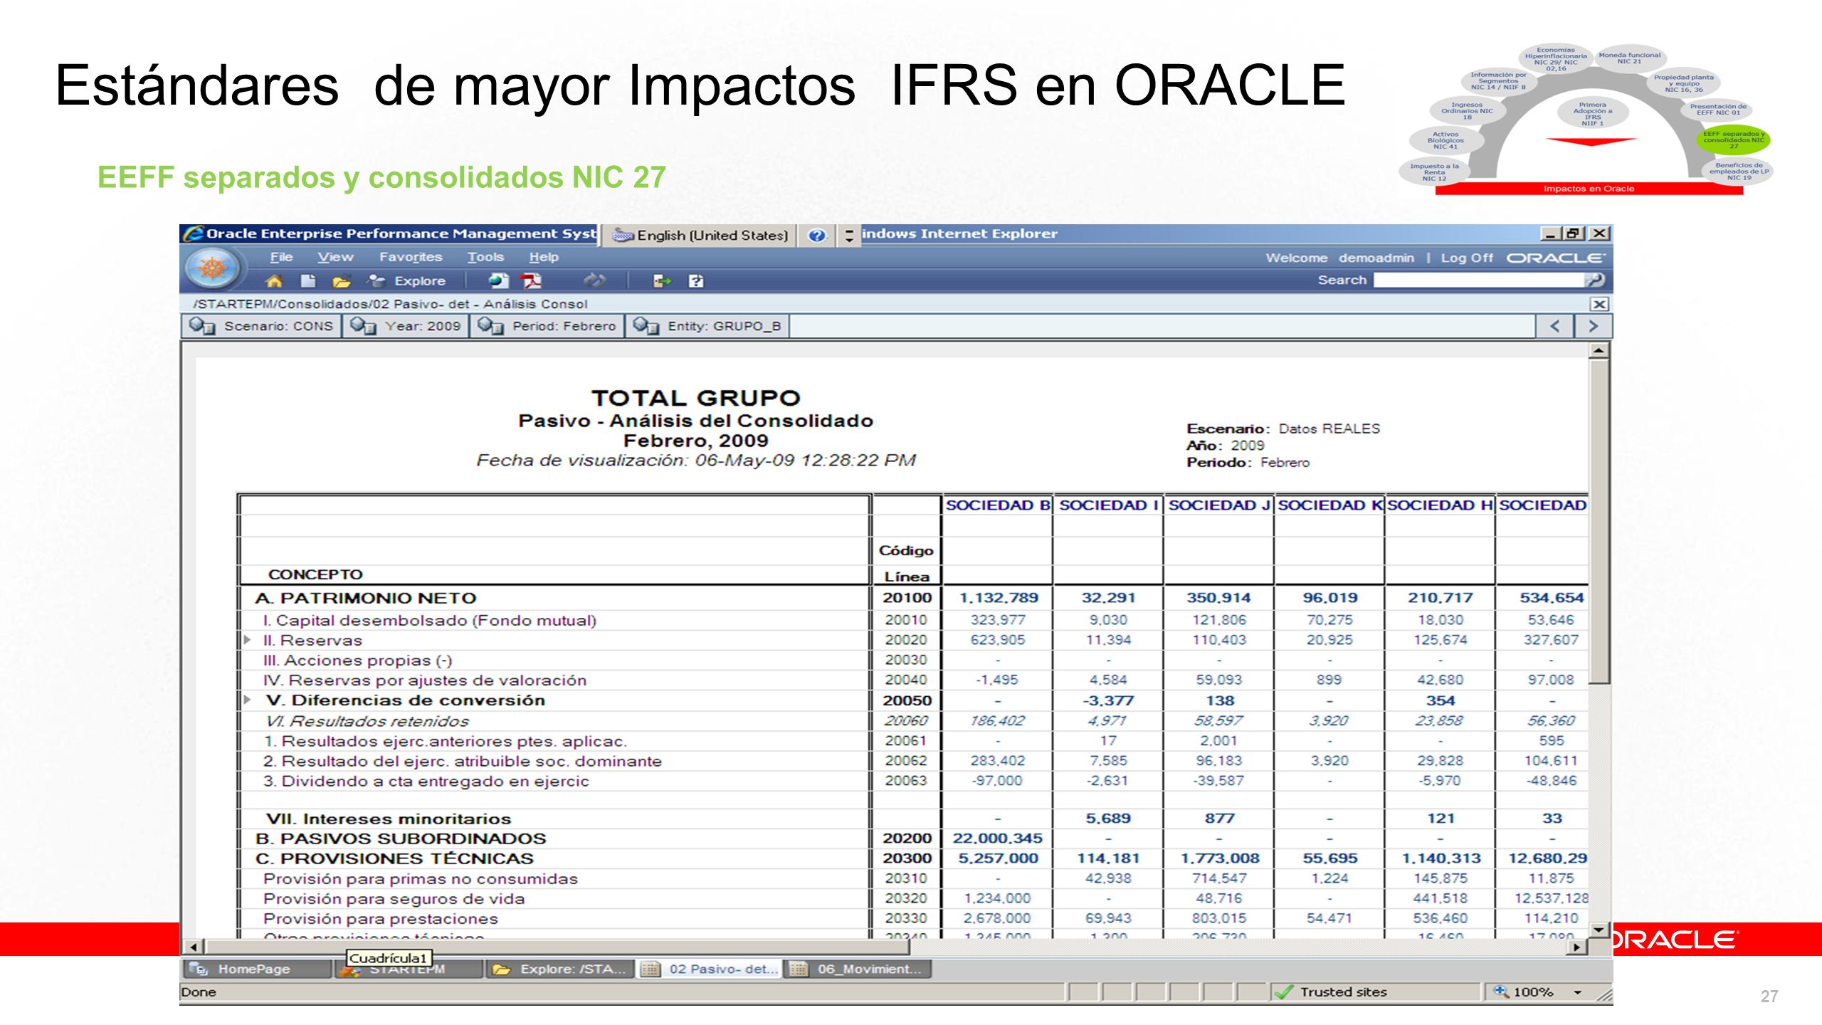1822x1025 pixels.
Task: Open document using folder toolbar icon
Action: [342, 281]
